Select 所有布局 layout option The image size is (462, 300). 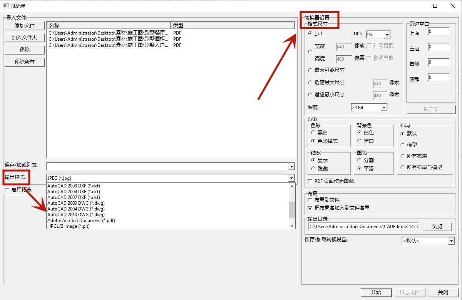(x=403, y=156)
